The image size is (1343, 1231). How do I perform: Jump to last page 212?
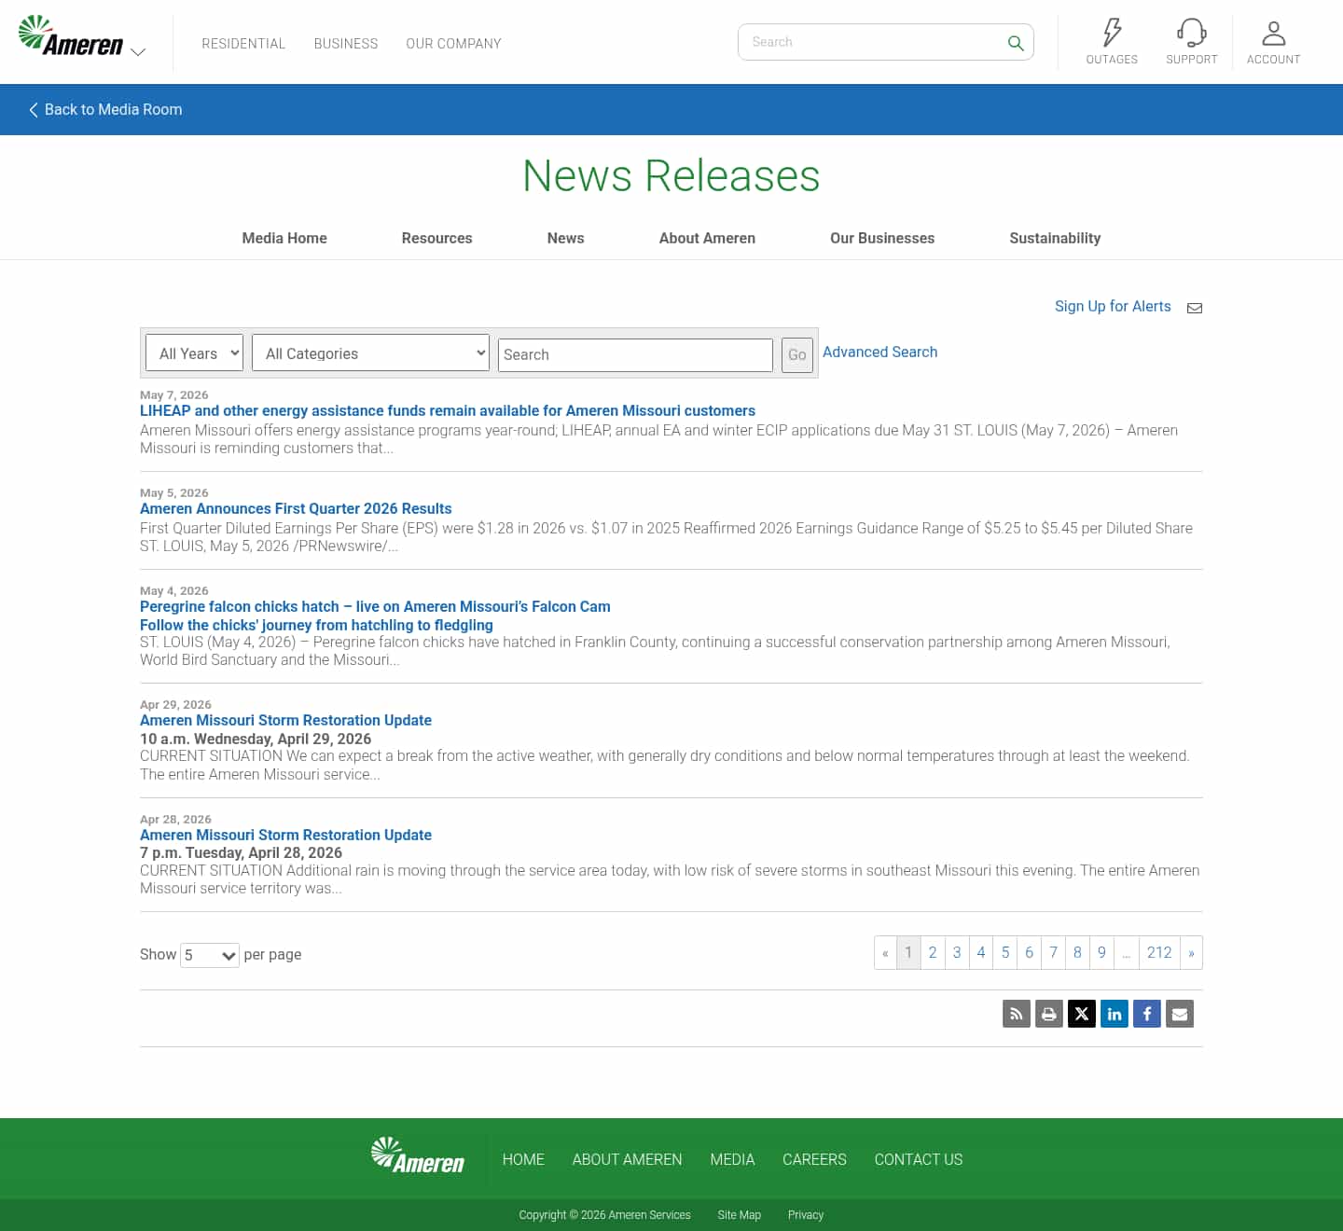(1159, 953)
